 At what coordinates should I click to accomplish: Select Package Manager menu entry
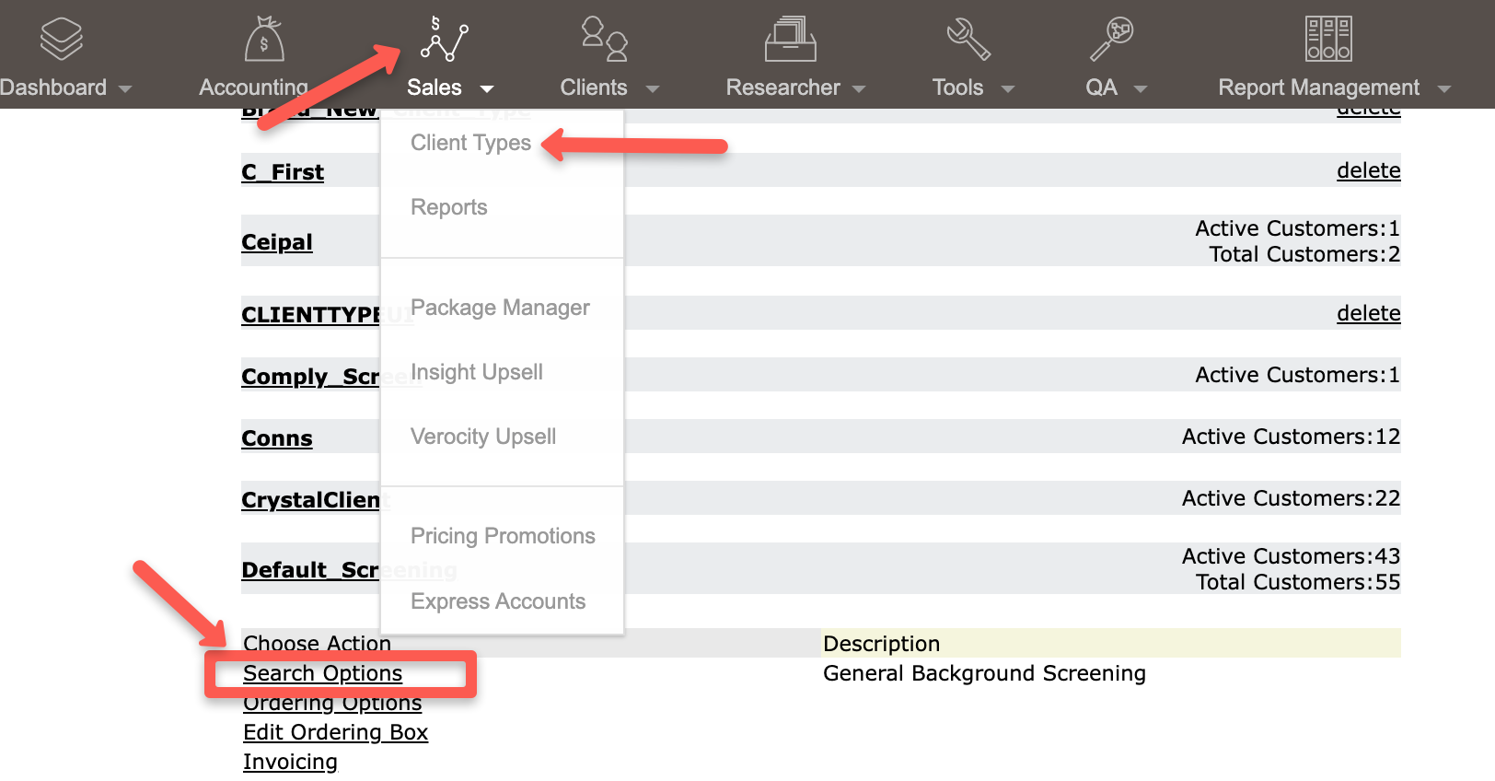pos(500,308)
